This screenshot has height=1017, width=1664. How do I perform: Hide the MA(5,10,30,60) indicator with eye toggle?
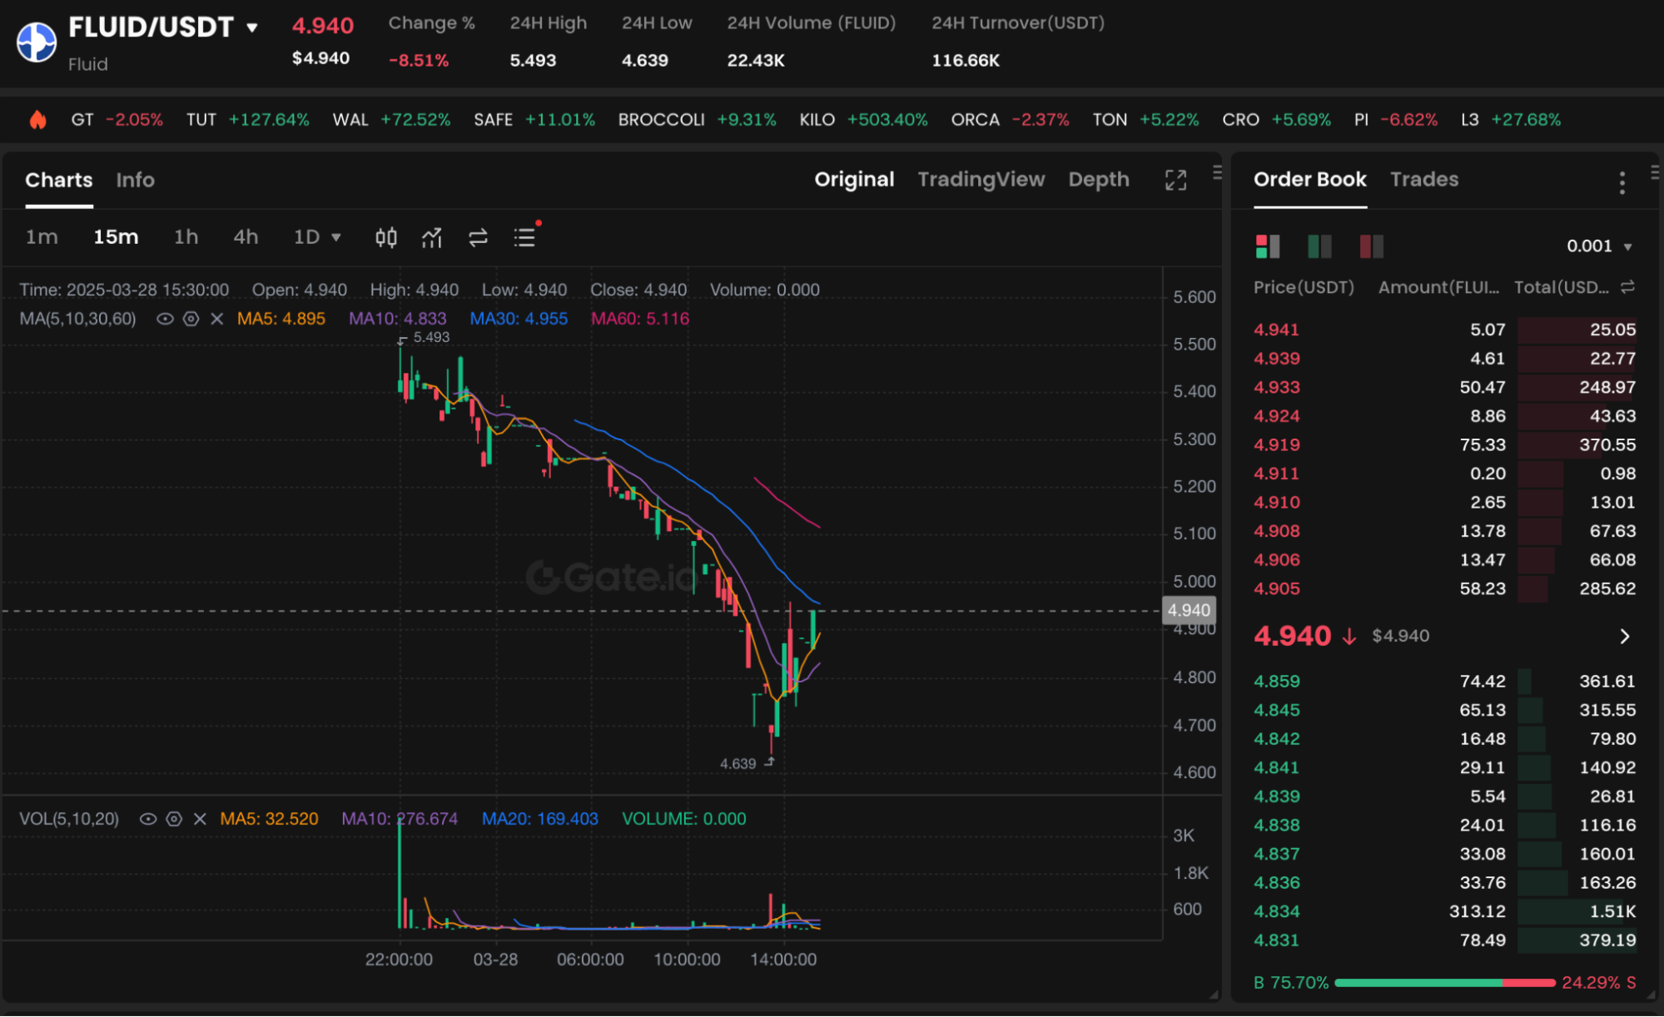click(x=164, y=319)
